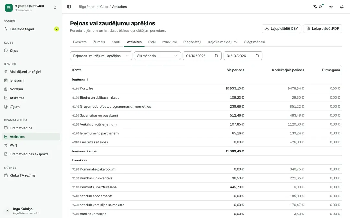Open calendar picker for start date
Image resolution: width=350 pixels, height=218 pixels.
click(x=216, y=56)
